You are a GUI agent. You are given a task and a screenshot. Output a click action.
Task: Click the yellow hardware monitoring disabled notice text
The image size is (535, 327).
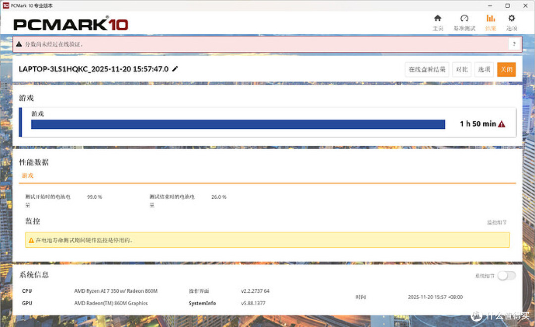click(84, 240)
